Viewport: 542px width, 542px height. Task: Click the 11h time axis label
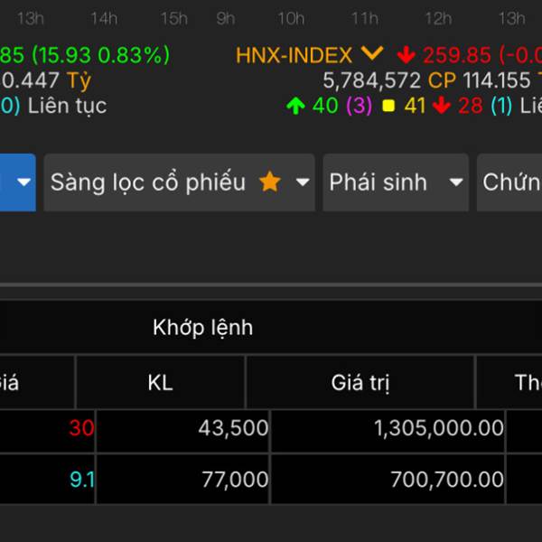(x=365, y=18)
